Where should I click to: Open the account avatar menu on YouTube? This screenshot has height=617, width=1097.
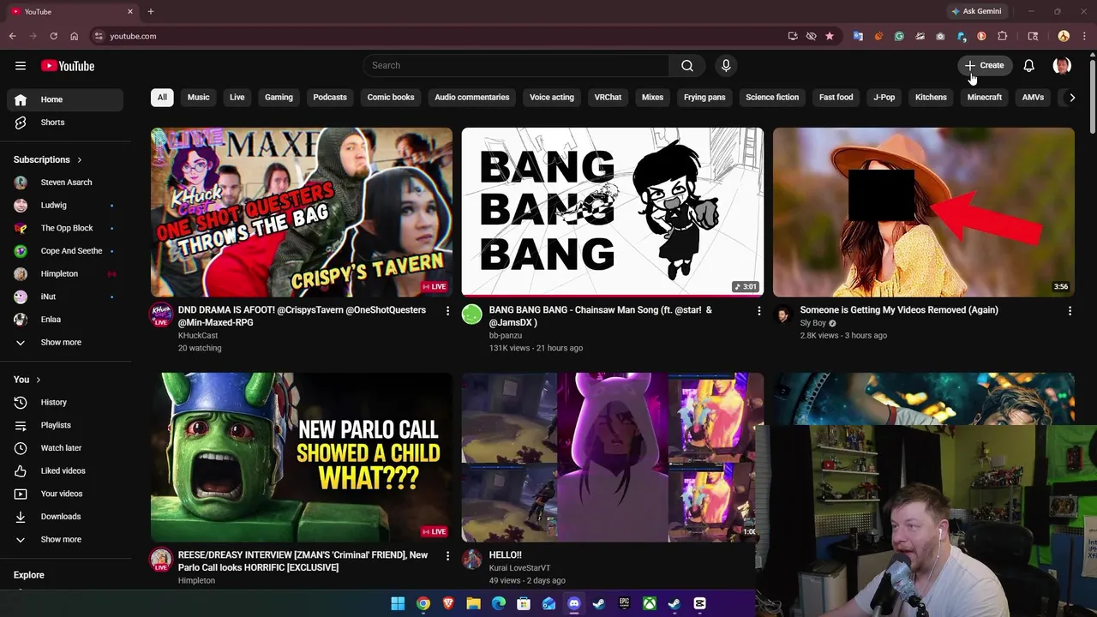point(1062,66)
